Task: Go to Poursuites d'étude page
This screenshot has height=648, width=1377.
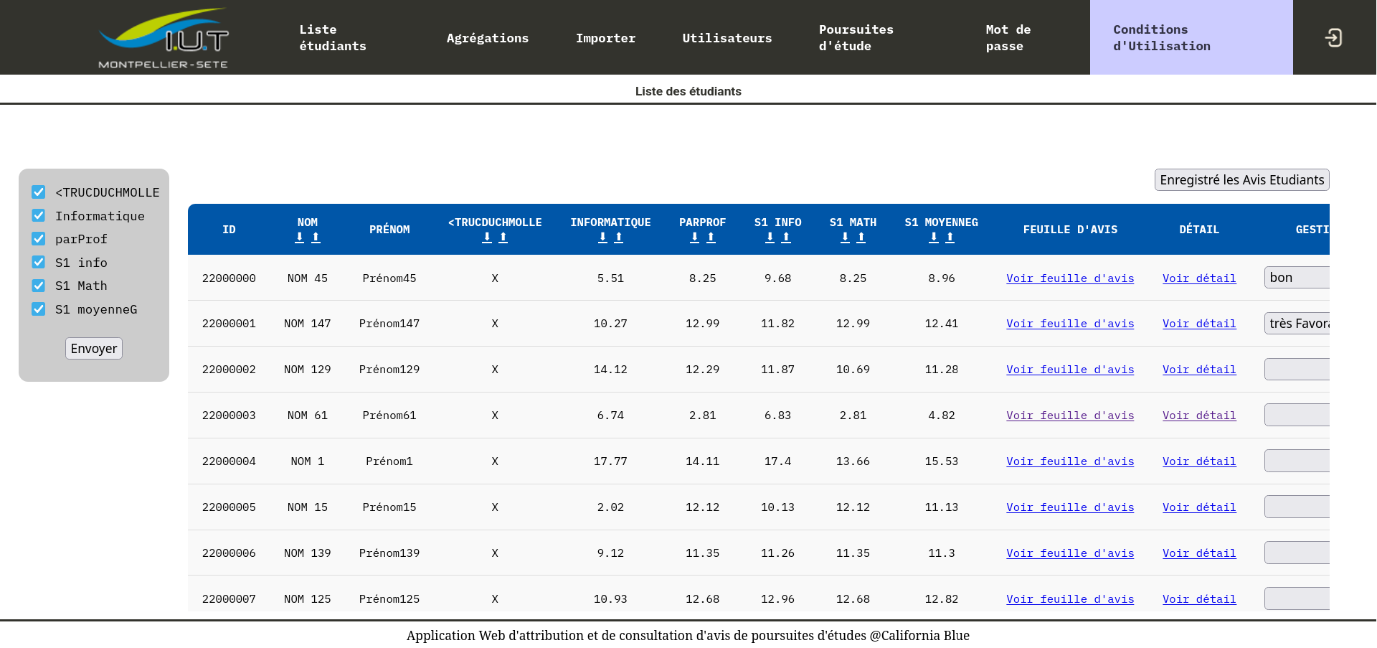Action: pyautogui.click(x=856, y=38)
